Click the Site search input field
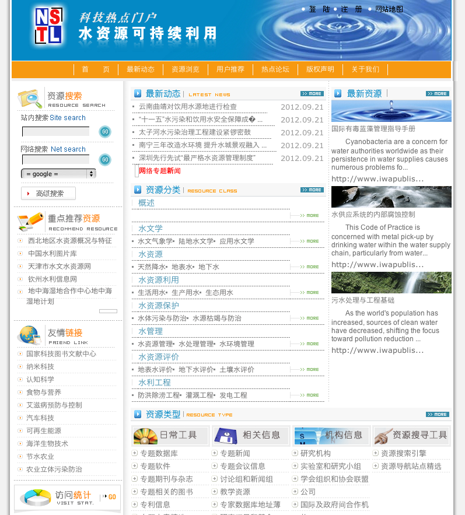 55,132
